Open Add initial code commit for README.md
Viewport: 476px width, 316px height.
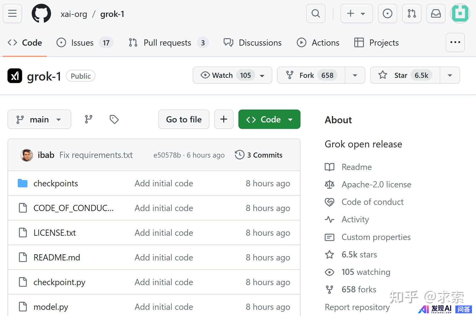(x=164, y=257)
